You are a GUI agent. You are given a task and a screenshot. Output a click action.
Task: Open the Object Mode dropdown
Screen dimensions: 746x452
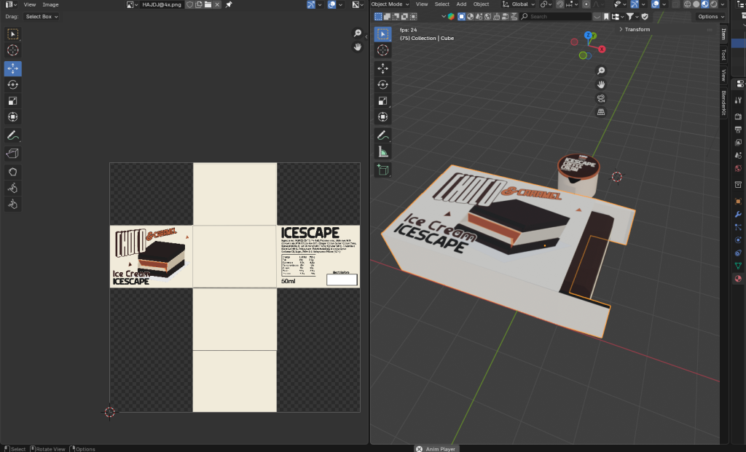pyautogui.click(x=390, y=4)
